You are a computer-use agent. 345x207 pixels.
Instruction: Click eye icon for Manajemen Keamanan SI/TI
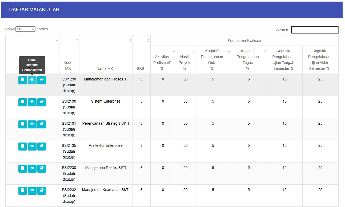click(x=32, y=191)
